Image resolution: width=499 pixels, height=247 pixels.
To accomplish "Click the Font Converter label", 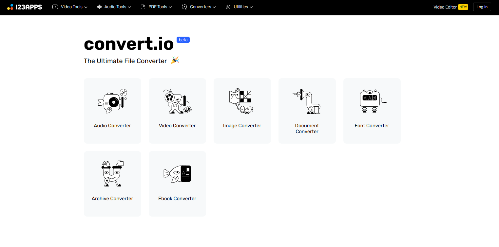I will pos(372,126).
